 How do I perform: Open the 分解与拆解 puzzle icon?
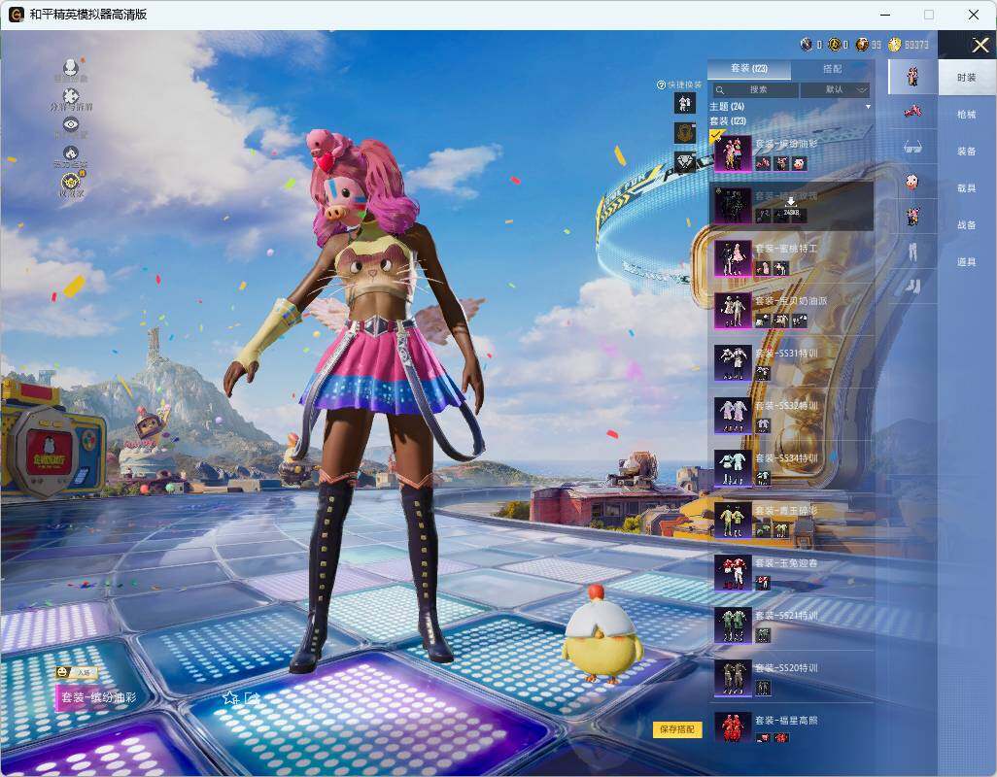tap(71, 96)
